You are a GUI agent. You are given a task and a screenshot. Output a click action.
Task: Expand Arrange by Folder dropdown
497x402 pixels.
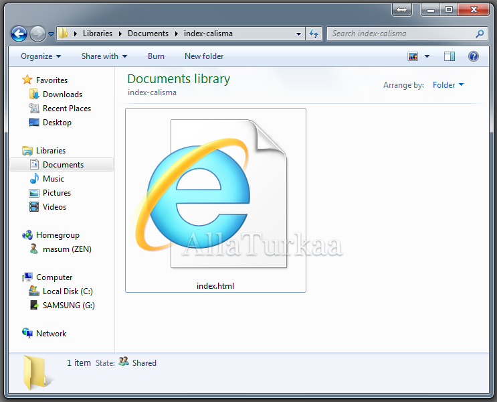448,85
